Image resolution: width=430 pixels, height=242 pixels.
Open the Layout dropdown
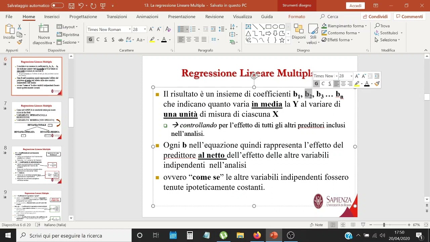click(x=67, y=27)
